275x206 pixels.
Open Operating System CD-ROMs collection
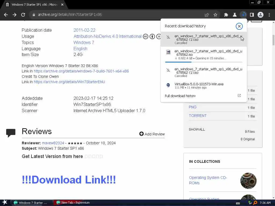(208, 180)
